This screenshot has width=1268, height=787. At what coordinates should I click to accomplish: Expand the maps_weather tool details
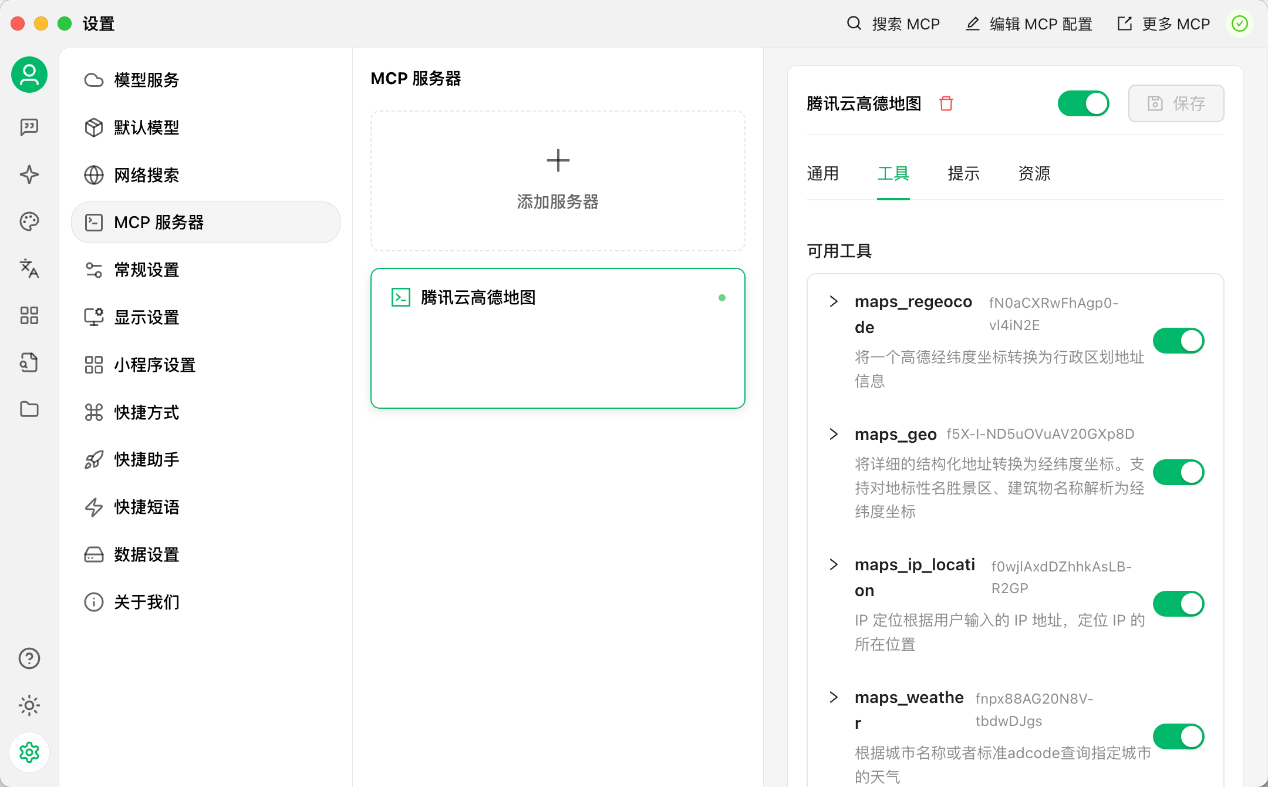pyautogui.click(x=834, y=697)
